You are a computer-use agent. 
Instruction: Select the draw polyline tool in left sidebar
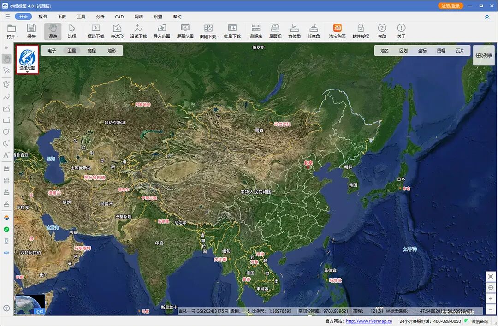pyautogui.click(x=6, y=96)
